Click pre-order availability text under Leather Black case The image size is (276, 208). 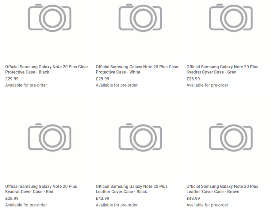[117, 205]
